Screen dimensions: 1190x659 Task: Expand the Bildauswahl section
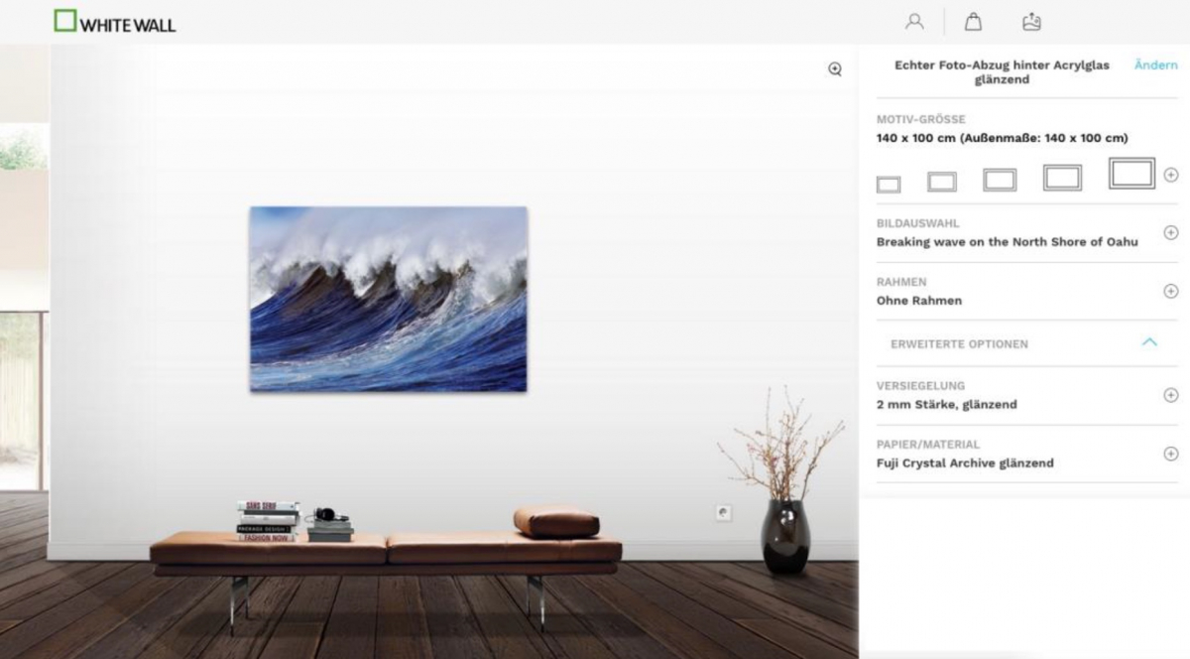(x=1171, y=232)
